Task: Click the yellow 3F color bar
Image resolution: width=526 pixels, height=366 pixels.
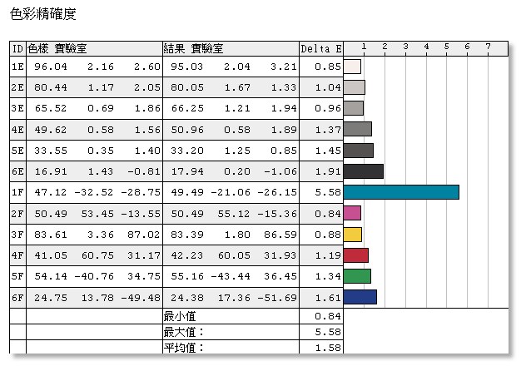Action: pyautogui.click(x=352, y=234)
